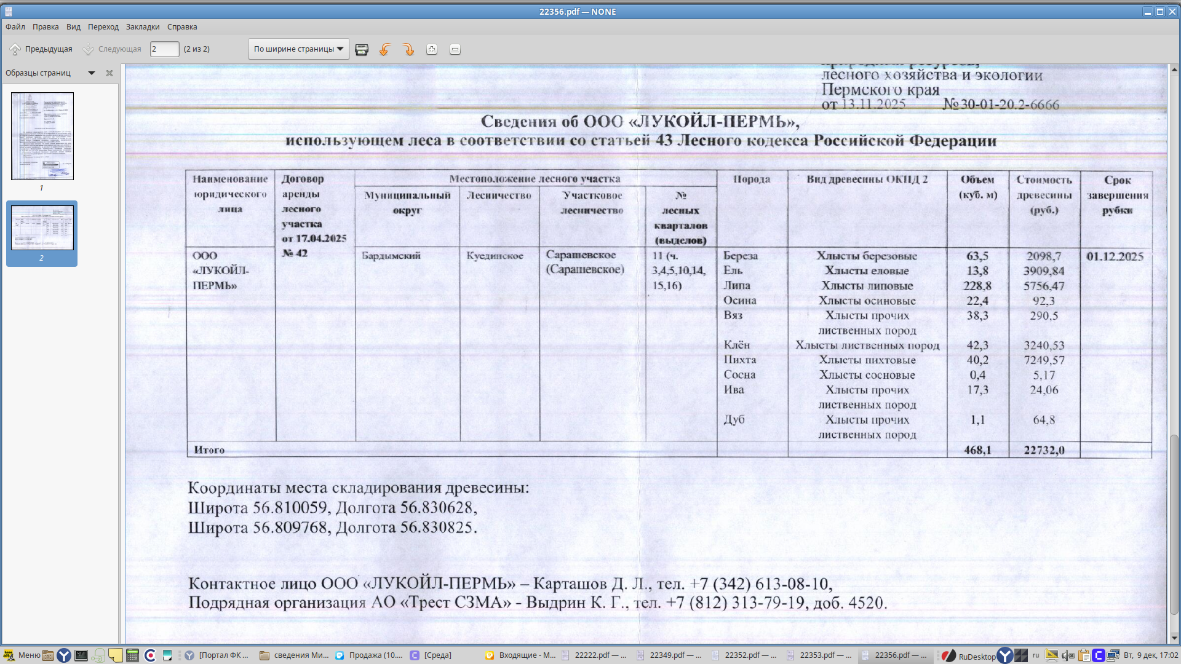This screenshot has width=1181, height=664.
Task: Switch to 22222.pdf taskbar window
Action: (x=594, y=655)
